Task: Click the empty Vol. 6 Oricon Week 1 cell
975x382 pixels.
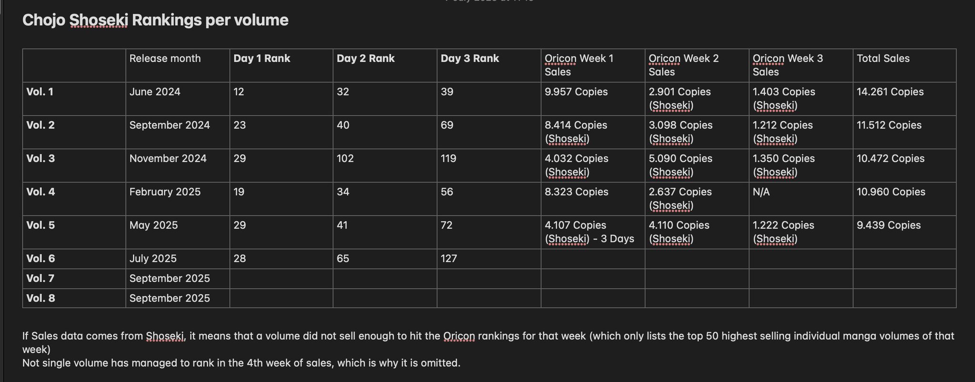Action: [x=593, y=259]
